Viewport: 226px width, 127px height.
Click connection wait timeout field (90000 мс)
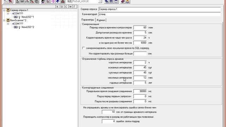tap(140, 91)
